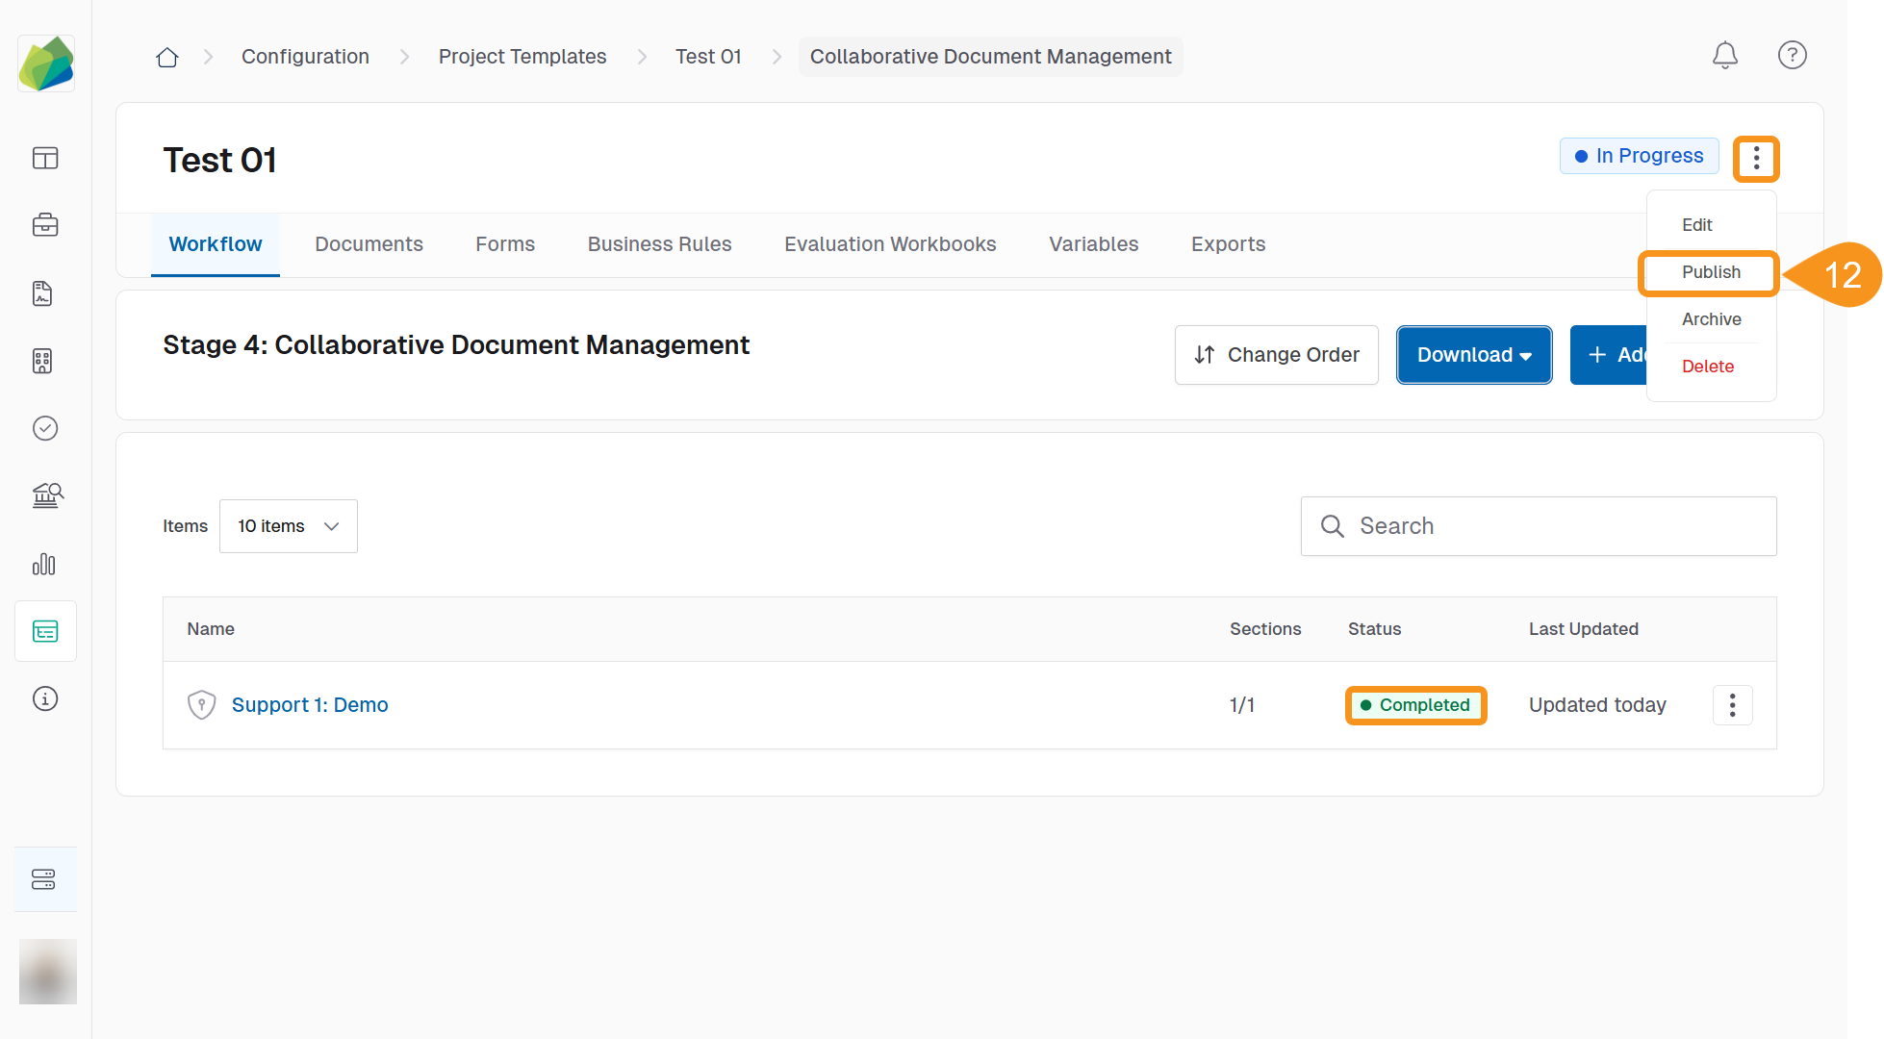
Task: Click the dashboard layout sidebar icon
Action: pos(45,158)
